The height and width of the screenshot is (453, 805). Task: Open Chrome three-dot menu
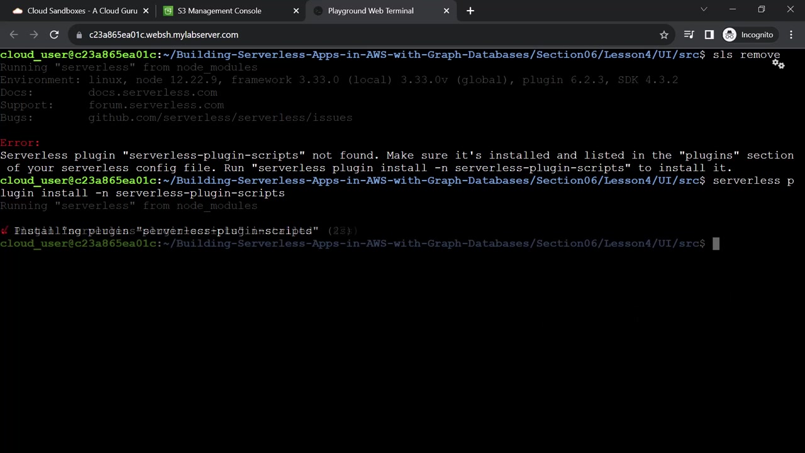tap(791, 35)
